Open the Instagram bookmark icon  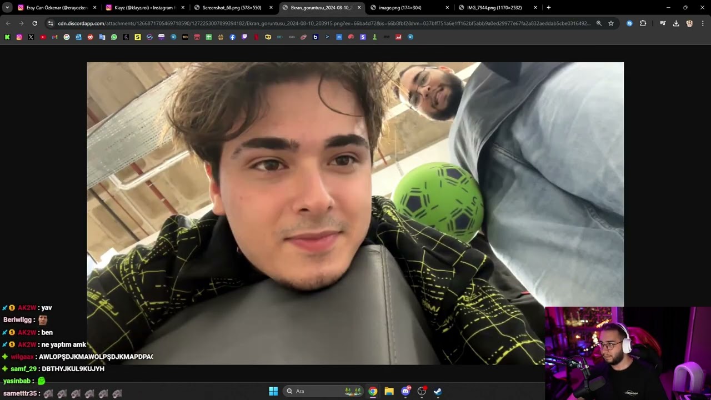[19, 37]
